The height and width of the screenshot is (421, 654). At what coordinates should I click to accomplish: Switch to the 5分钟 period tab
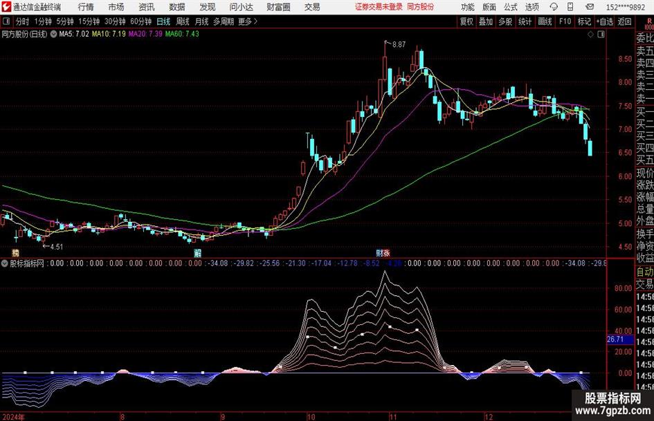[65, 21]
